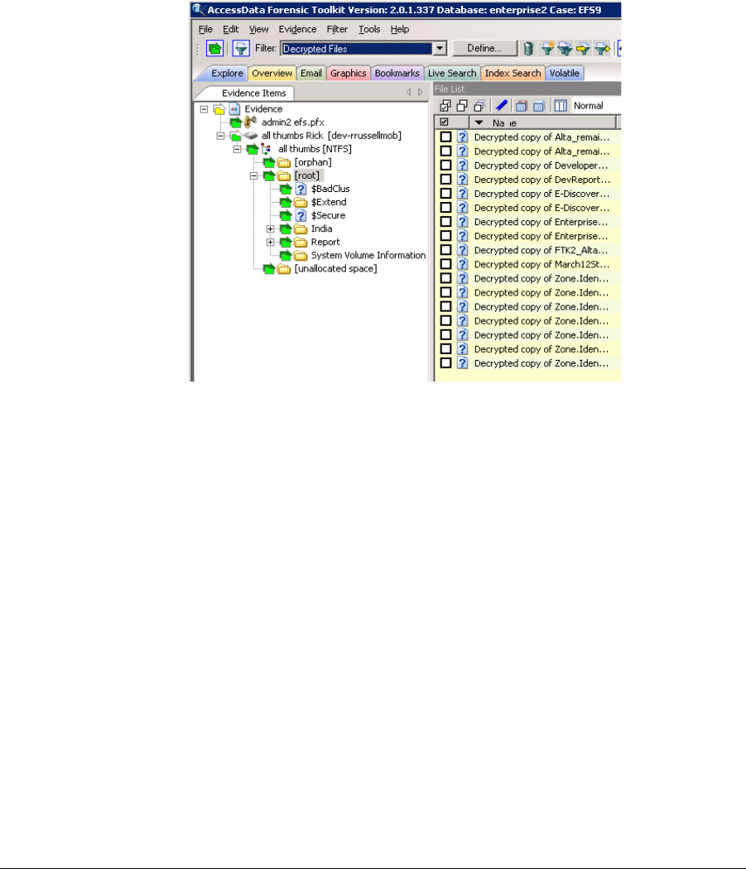746x869 pixels.
Task: Collapse the all thumbs [NTFS] node
Action: (238, 149)
